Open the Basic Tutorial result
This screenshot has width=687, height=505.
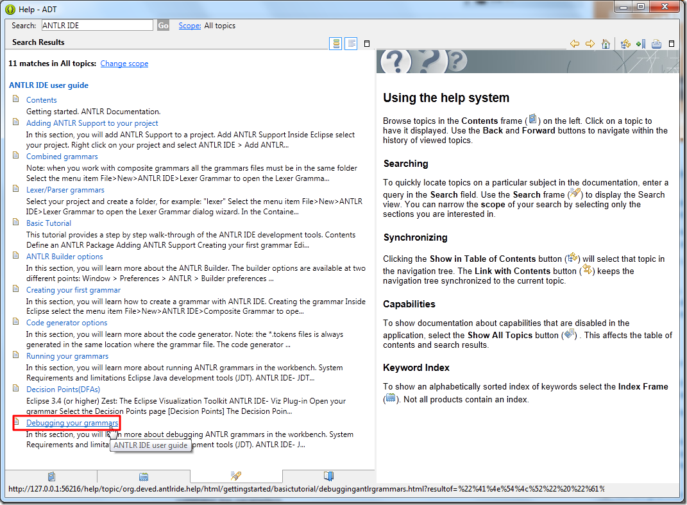[x=49, y=223]
